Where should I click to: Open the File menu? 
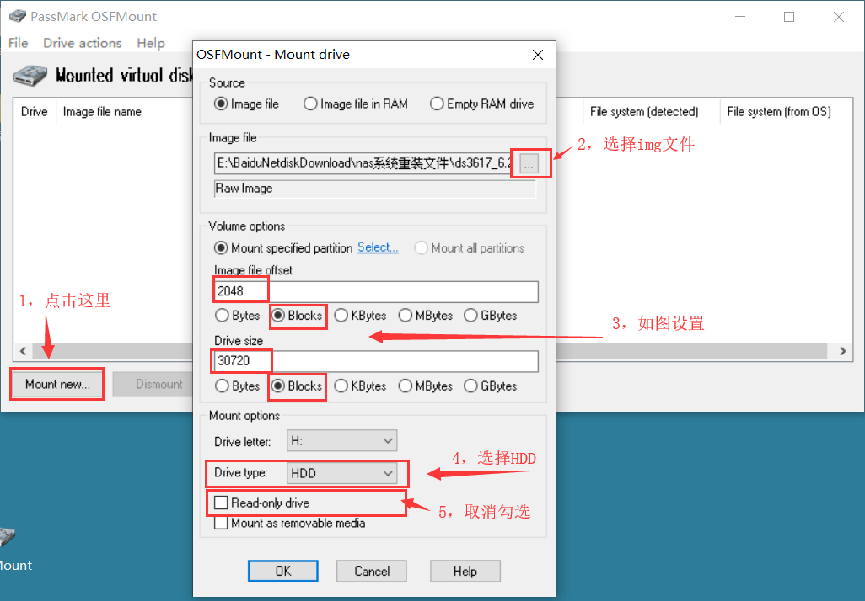(x=17, y=43)
